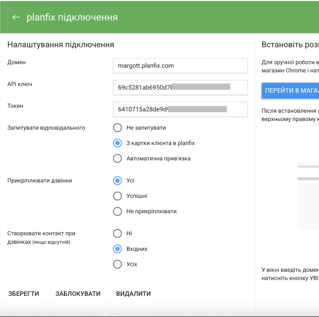Viewport: 319px width, 317px height.
Task: Click the back arrow in the header
Action: 16,17
